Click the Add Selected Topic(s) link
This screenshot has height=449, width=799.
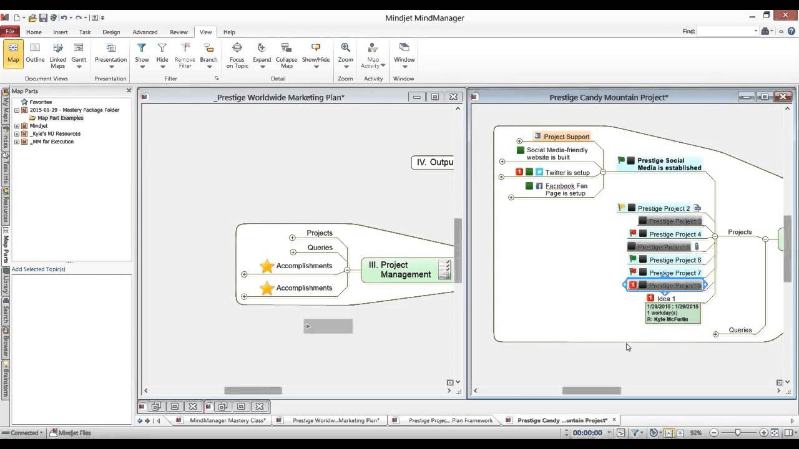(x=38, y=269)
